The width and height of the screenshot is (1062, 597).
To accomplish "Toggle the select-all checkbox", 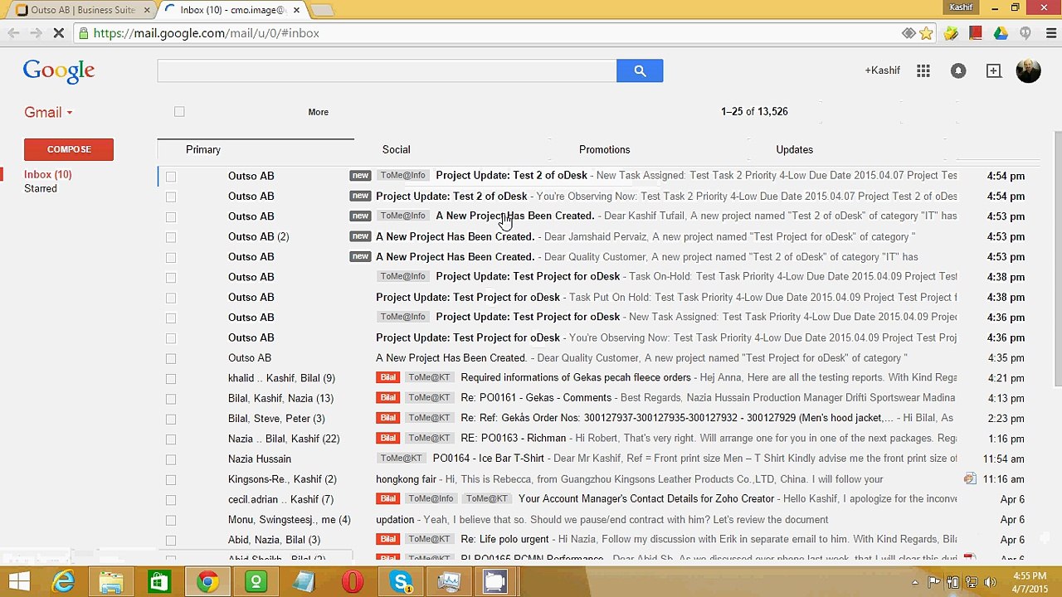I will click(179, 111).
